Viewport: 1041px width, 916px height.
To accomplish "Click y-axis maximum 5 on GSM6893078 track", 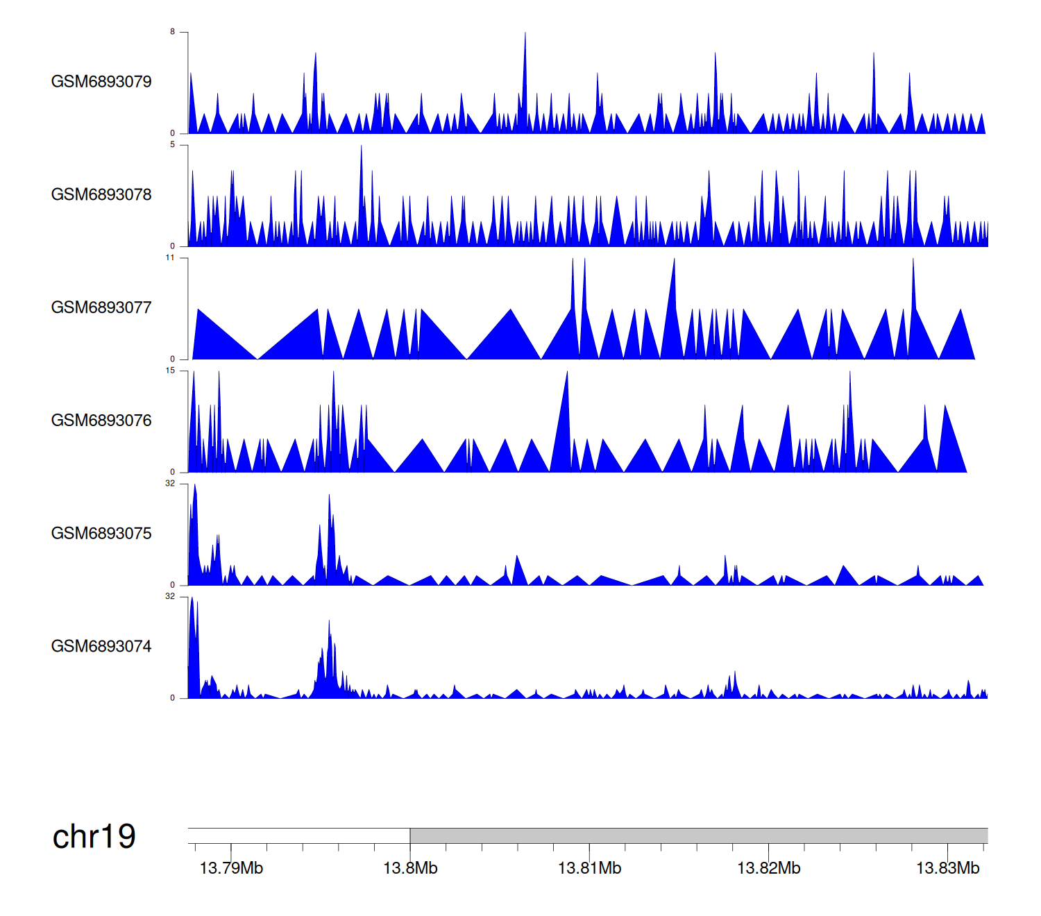I will point(173,145).
